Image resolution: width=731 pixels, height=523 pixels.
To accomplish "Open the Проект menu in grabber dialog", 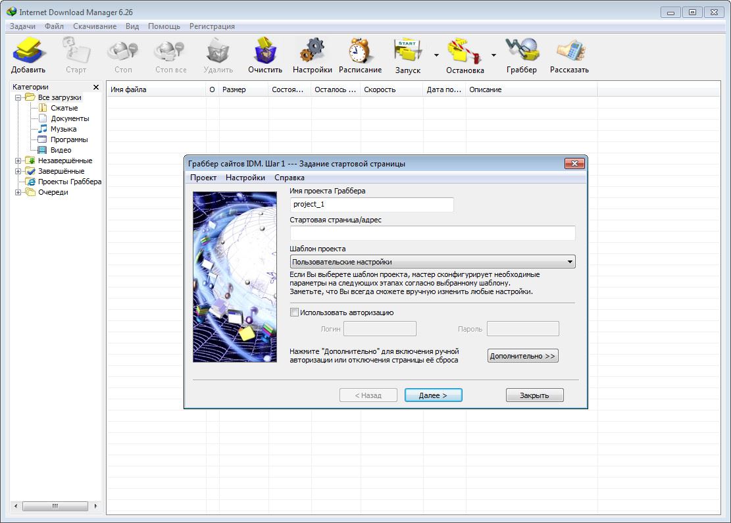I will [x=203, y=178].
